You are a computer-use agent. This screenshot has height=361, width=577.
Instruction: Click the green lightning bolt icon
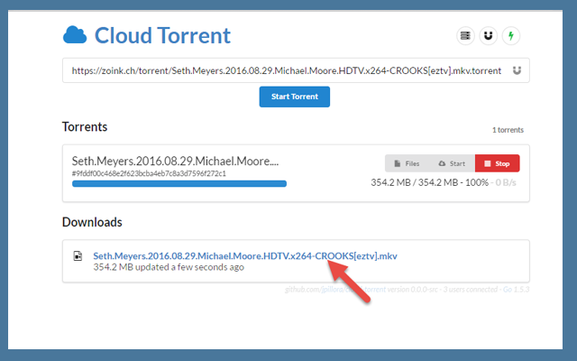click(511, 36)
